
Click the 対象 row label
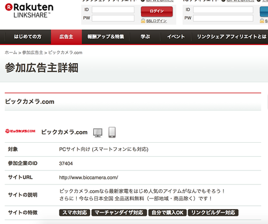coord(13,149)
